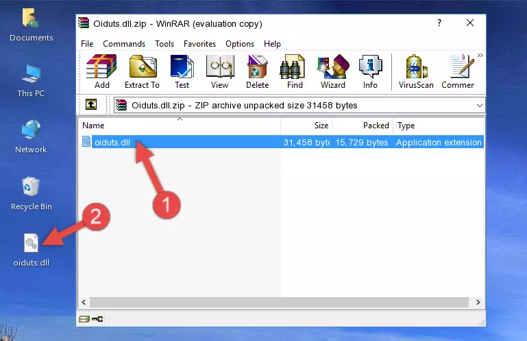Open the Commands menu
The image size is (527, 341).
point(124,44)
